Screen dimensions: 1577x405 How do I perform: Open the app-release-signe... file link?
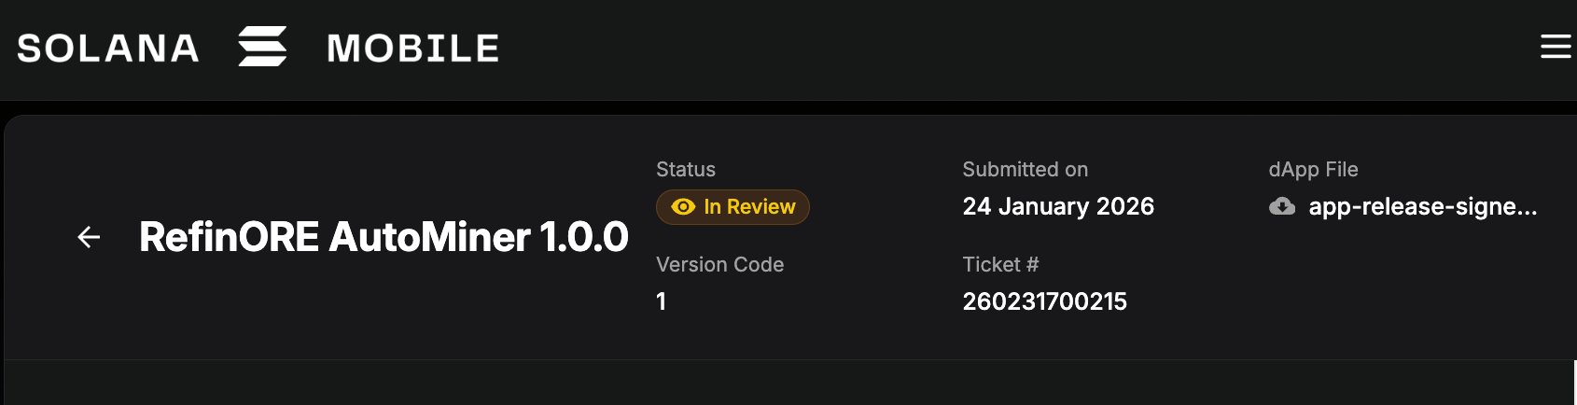(x=1422, y=206)
